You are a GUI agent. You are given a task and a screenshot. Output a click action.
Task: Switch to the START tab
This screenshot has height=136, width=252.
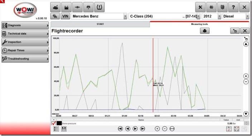pos(100,24)
